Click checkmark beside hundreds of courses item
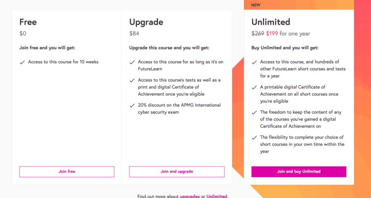The image size is (371, 198). 254,62
